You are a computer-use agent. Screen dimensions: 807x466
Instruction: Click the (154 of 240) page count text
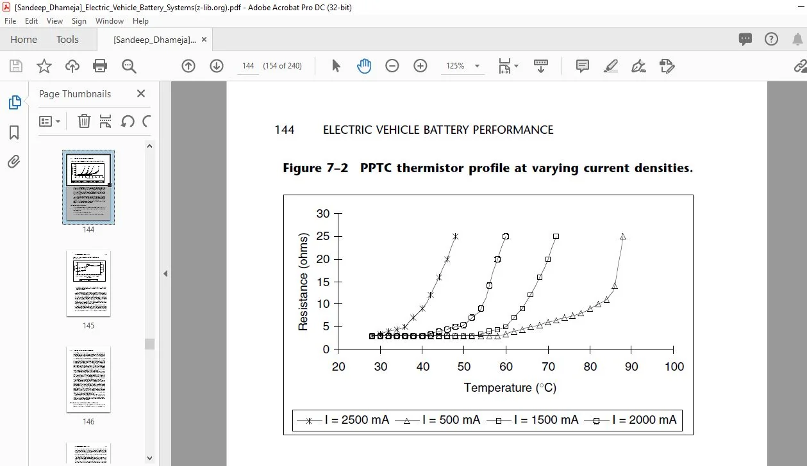tap(283, 66)
